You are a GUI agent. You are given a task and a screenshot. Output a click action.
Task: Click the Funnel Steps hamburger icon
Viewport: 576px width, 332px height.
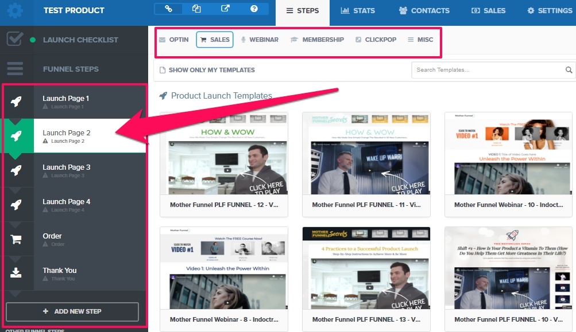[x=15, y=69]
